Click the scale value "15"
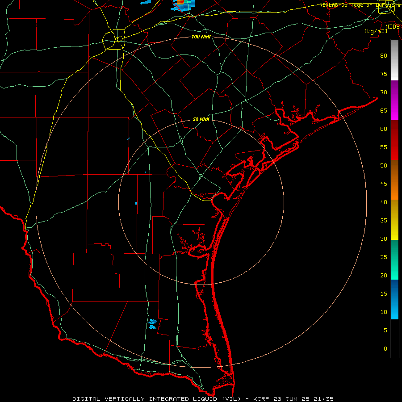 click(384, 294)
